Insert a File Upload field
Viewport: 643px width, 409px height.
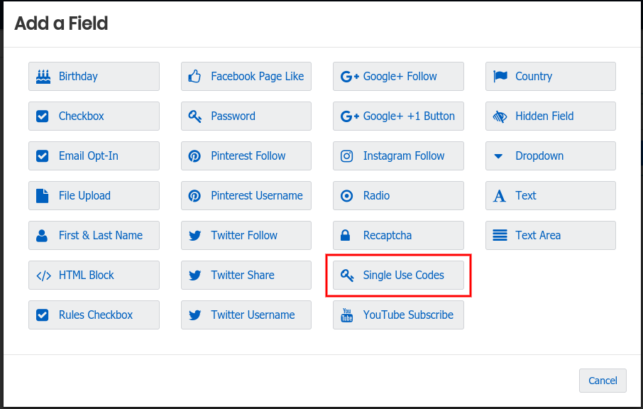(x=94, y=195)
